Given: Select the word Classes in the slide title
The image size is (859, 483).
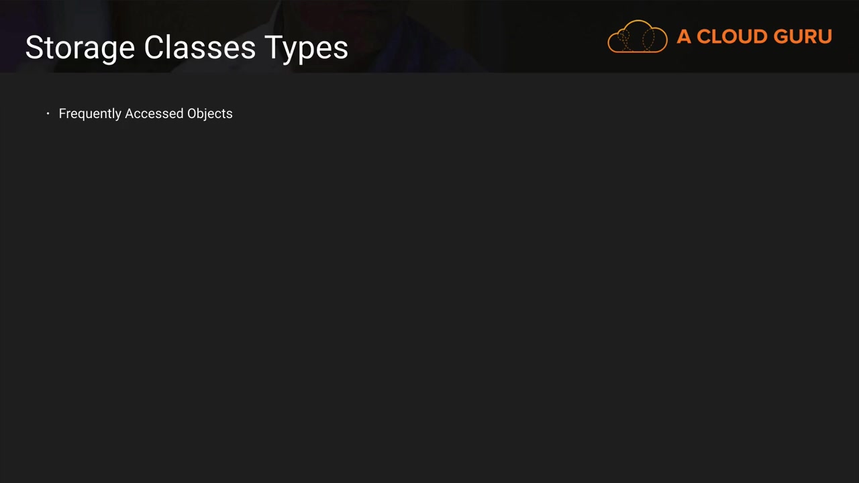Looking at the screenshot, I should [x=199, y=48].
